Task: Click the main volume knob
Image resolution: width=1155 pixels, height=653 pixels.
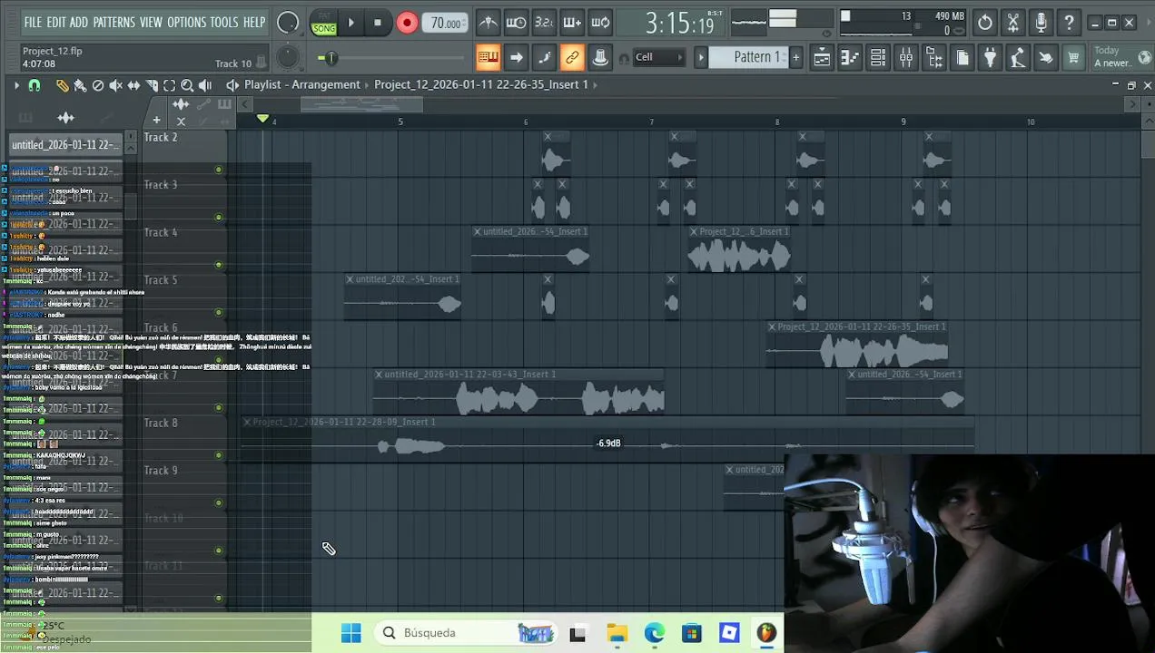Action: 288,23
